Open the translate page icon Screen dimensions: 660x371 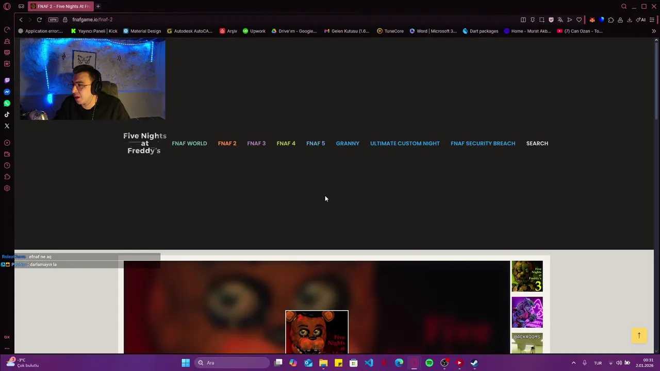[x=560, y=20]
